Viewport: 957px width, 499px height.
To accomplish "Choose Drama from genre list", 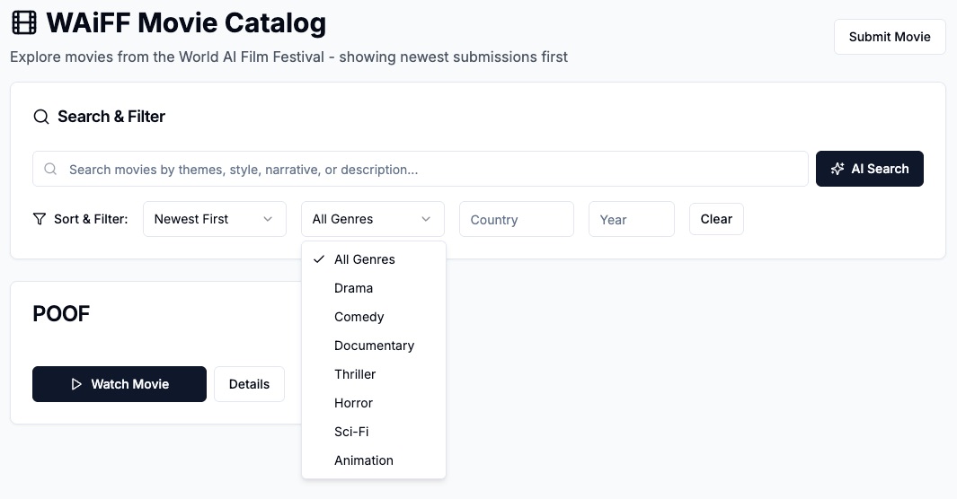I will [x=353, y=288].
